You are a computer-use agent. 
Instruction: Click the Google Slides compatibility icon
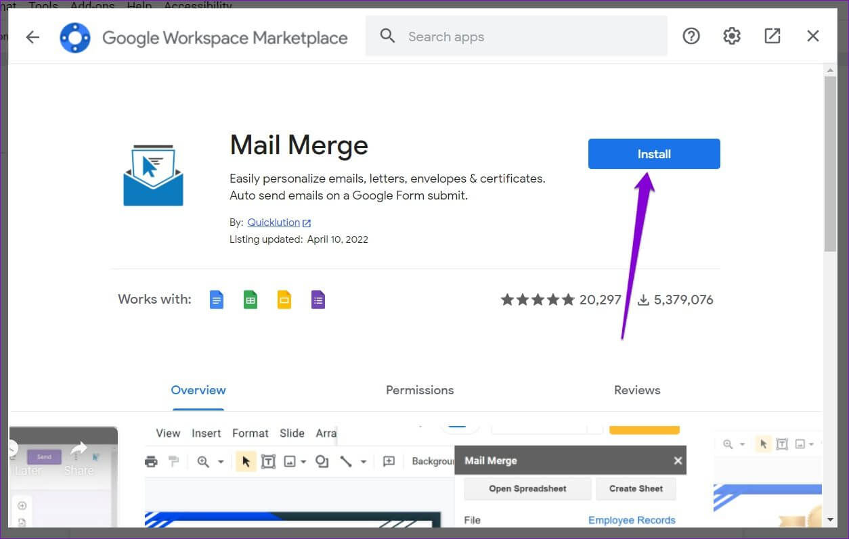[284, 300]
